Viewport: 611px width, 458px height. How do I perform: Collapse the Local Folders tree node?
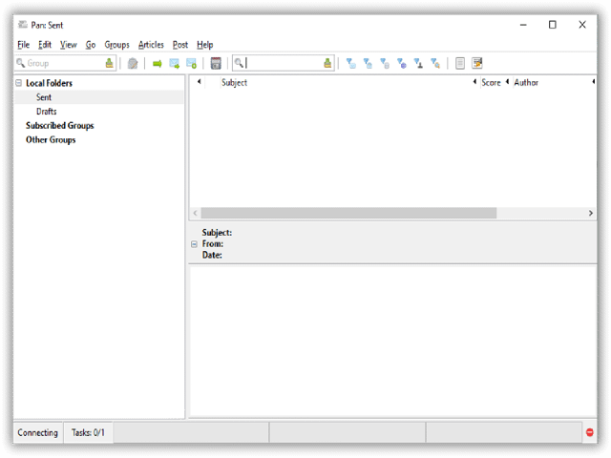[19, 83]
